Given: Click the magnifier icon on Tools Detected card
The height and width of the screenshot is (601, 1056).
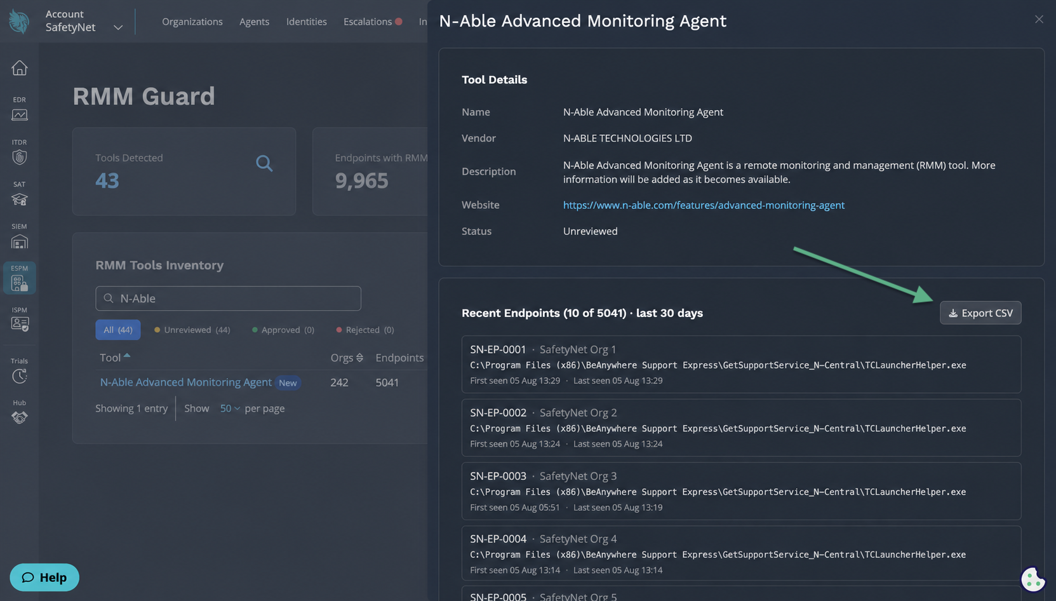Looking at the screenshot, I should [264, 164].
